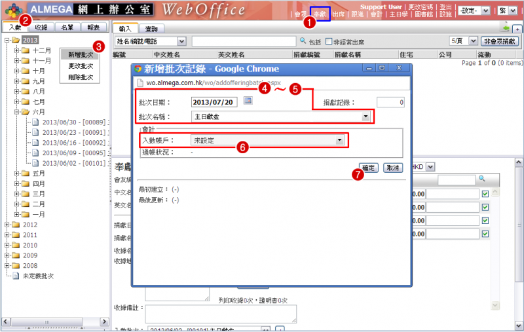Click the document icon of 2013/06/30 batch
Screen dimensions: 524x332
point(35,122)
